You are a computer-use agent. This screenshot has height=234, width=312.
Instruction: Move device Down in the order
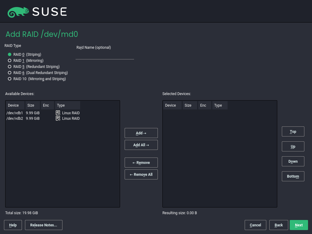[x=293, y=161]
